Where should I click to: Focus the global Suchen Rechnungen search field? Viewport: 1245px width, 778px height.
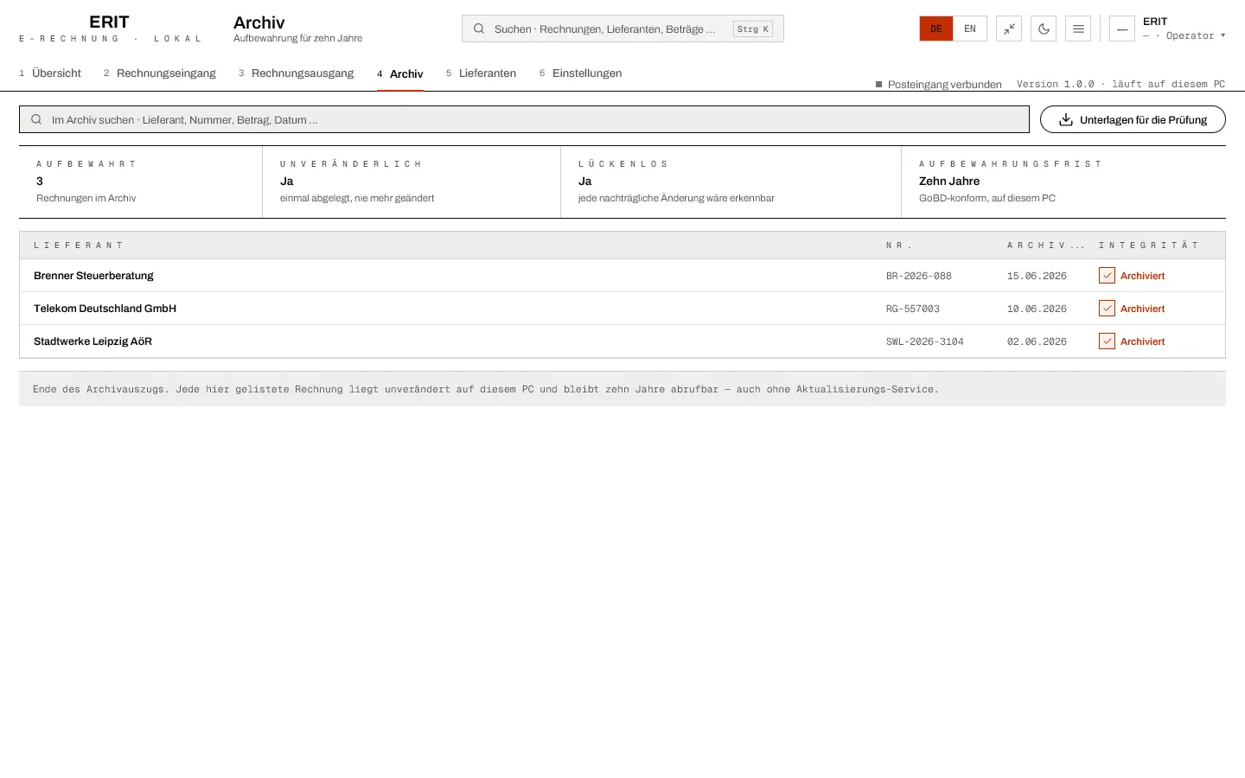pyautogui.click(x=622, y=29)
